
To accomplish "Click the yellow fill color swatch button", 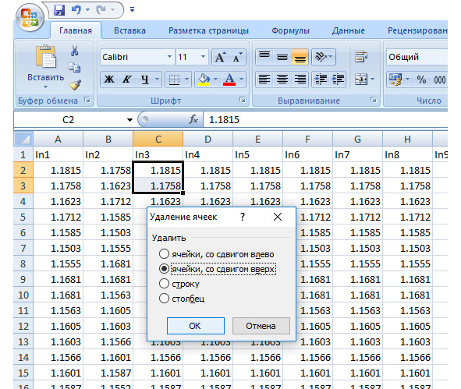I will 204,79.
